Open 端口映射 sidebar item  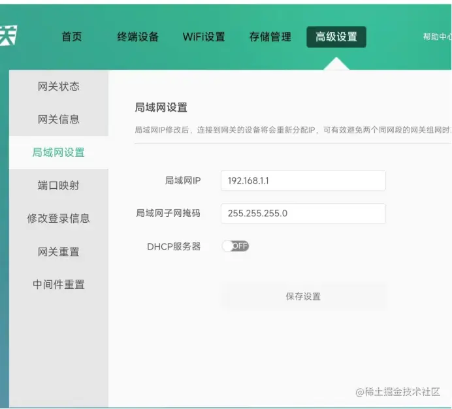pyautogui.click(x=59, y=186)
